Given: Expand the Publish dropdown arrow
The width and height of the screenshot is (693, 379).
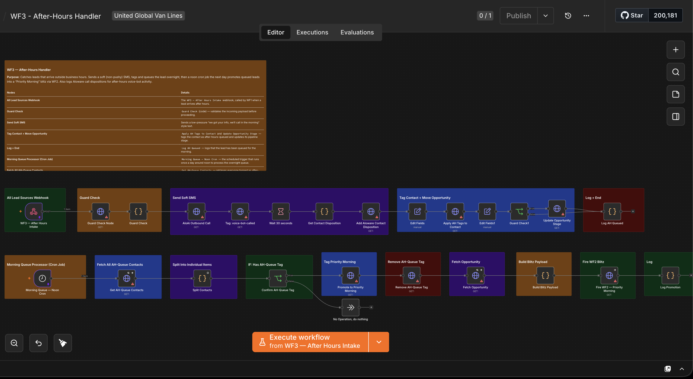Looking at the screenshot, I should [x=545, y=16].
